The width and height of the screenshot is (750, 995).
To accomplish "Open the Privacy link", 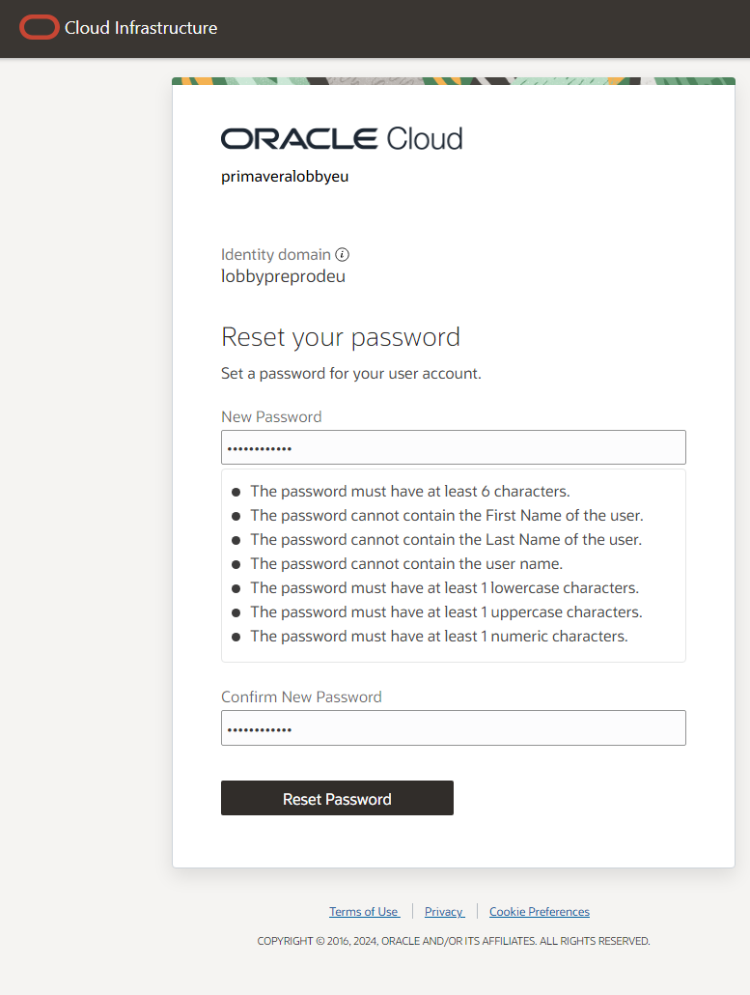I will click(x=444, y=912).
